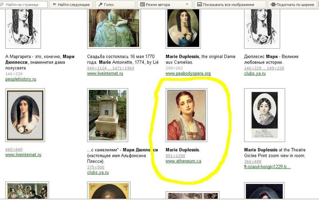Open the Marie Antoinette blue dress thumbnail
This screenshot has width=319, height=200.
(x=114, y=28)
